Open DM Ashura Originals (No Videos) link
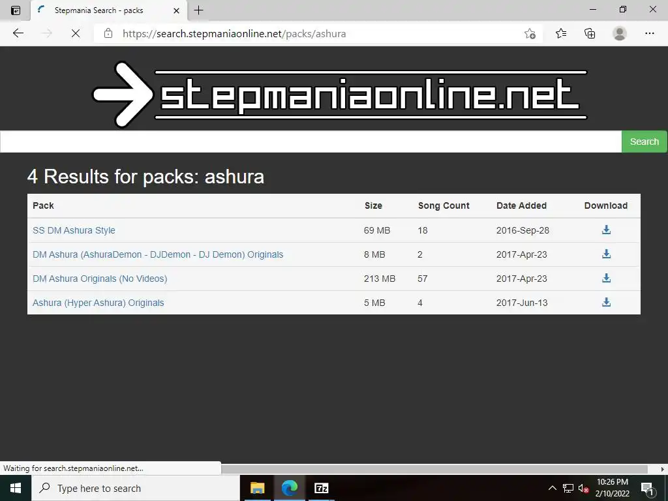The height and width of the screenshot is (501, 668). tap(100, 279)
